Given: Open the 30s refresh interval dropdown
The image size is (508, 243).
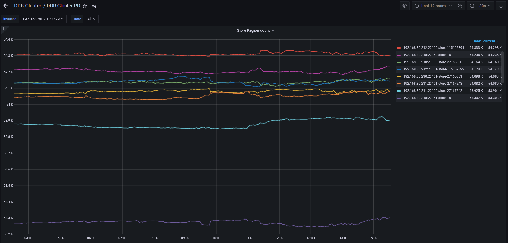Looking at the screenshot, I should tap(485, 6).
